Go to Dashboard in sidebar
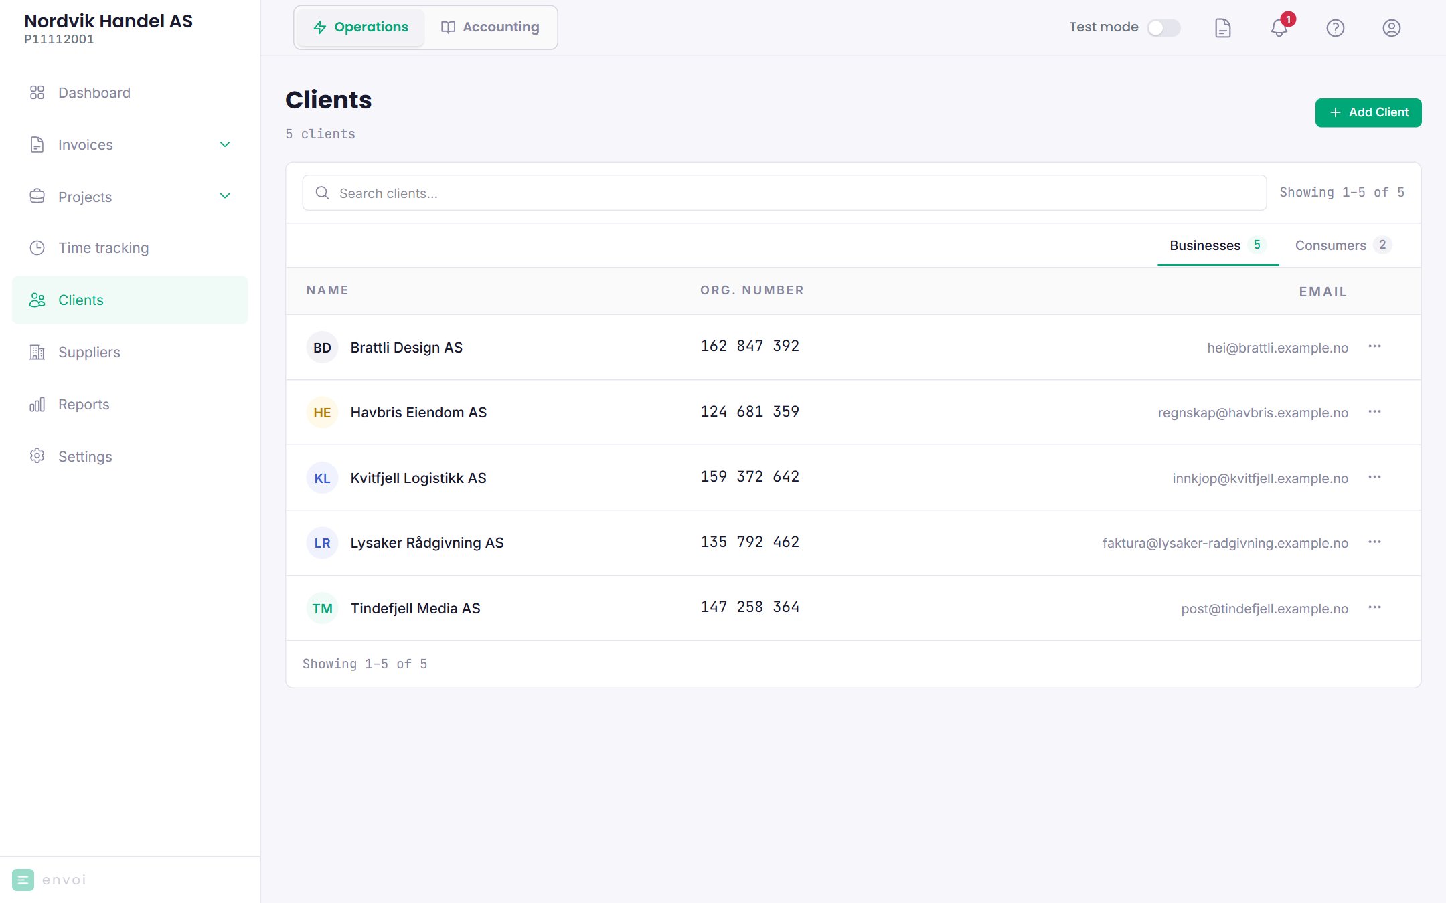1446x903 pixels. pos(130,92)
